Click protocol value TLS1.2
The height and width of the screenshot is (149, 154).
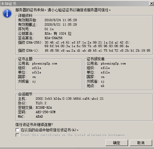coord(41,103)
